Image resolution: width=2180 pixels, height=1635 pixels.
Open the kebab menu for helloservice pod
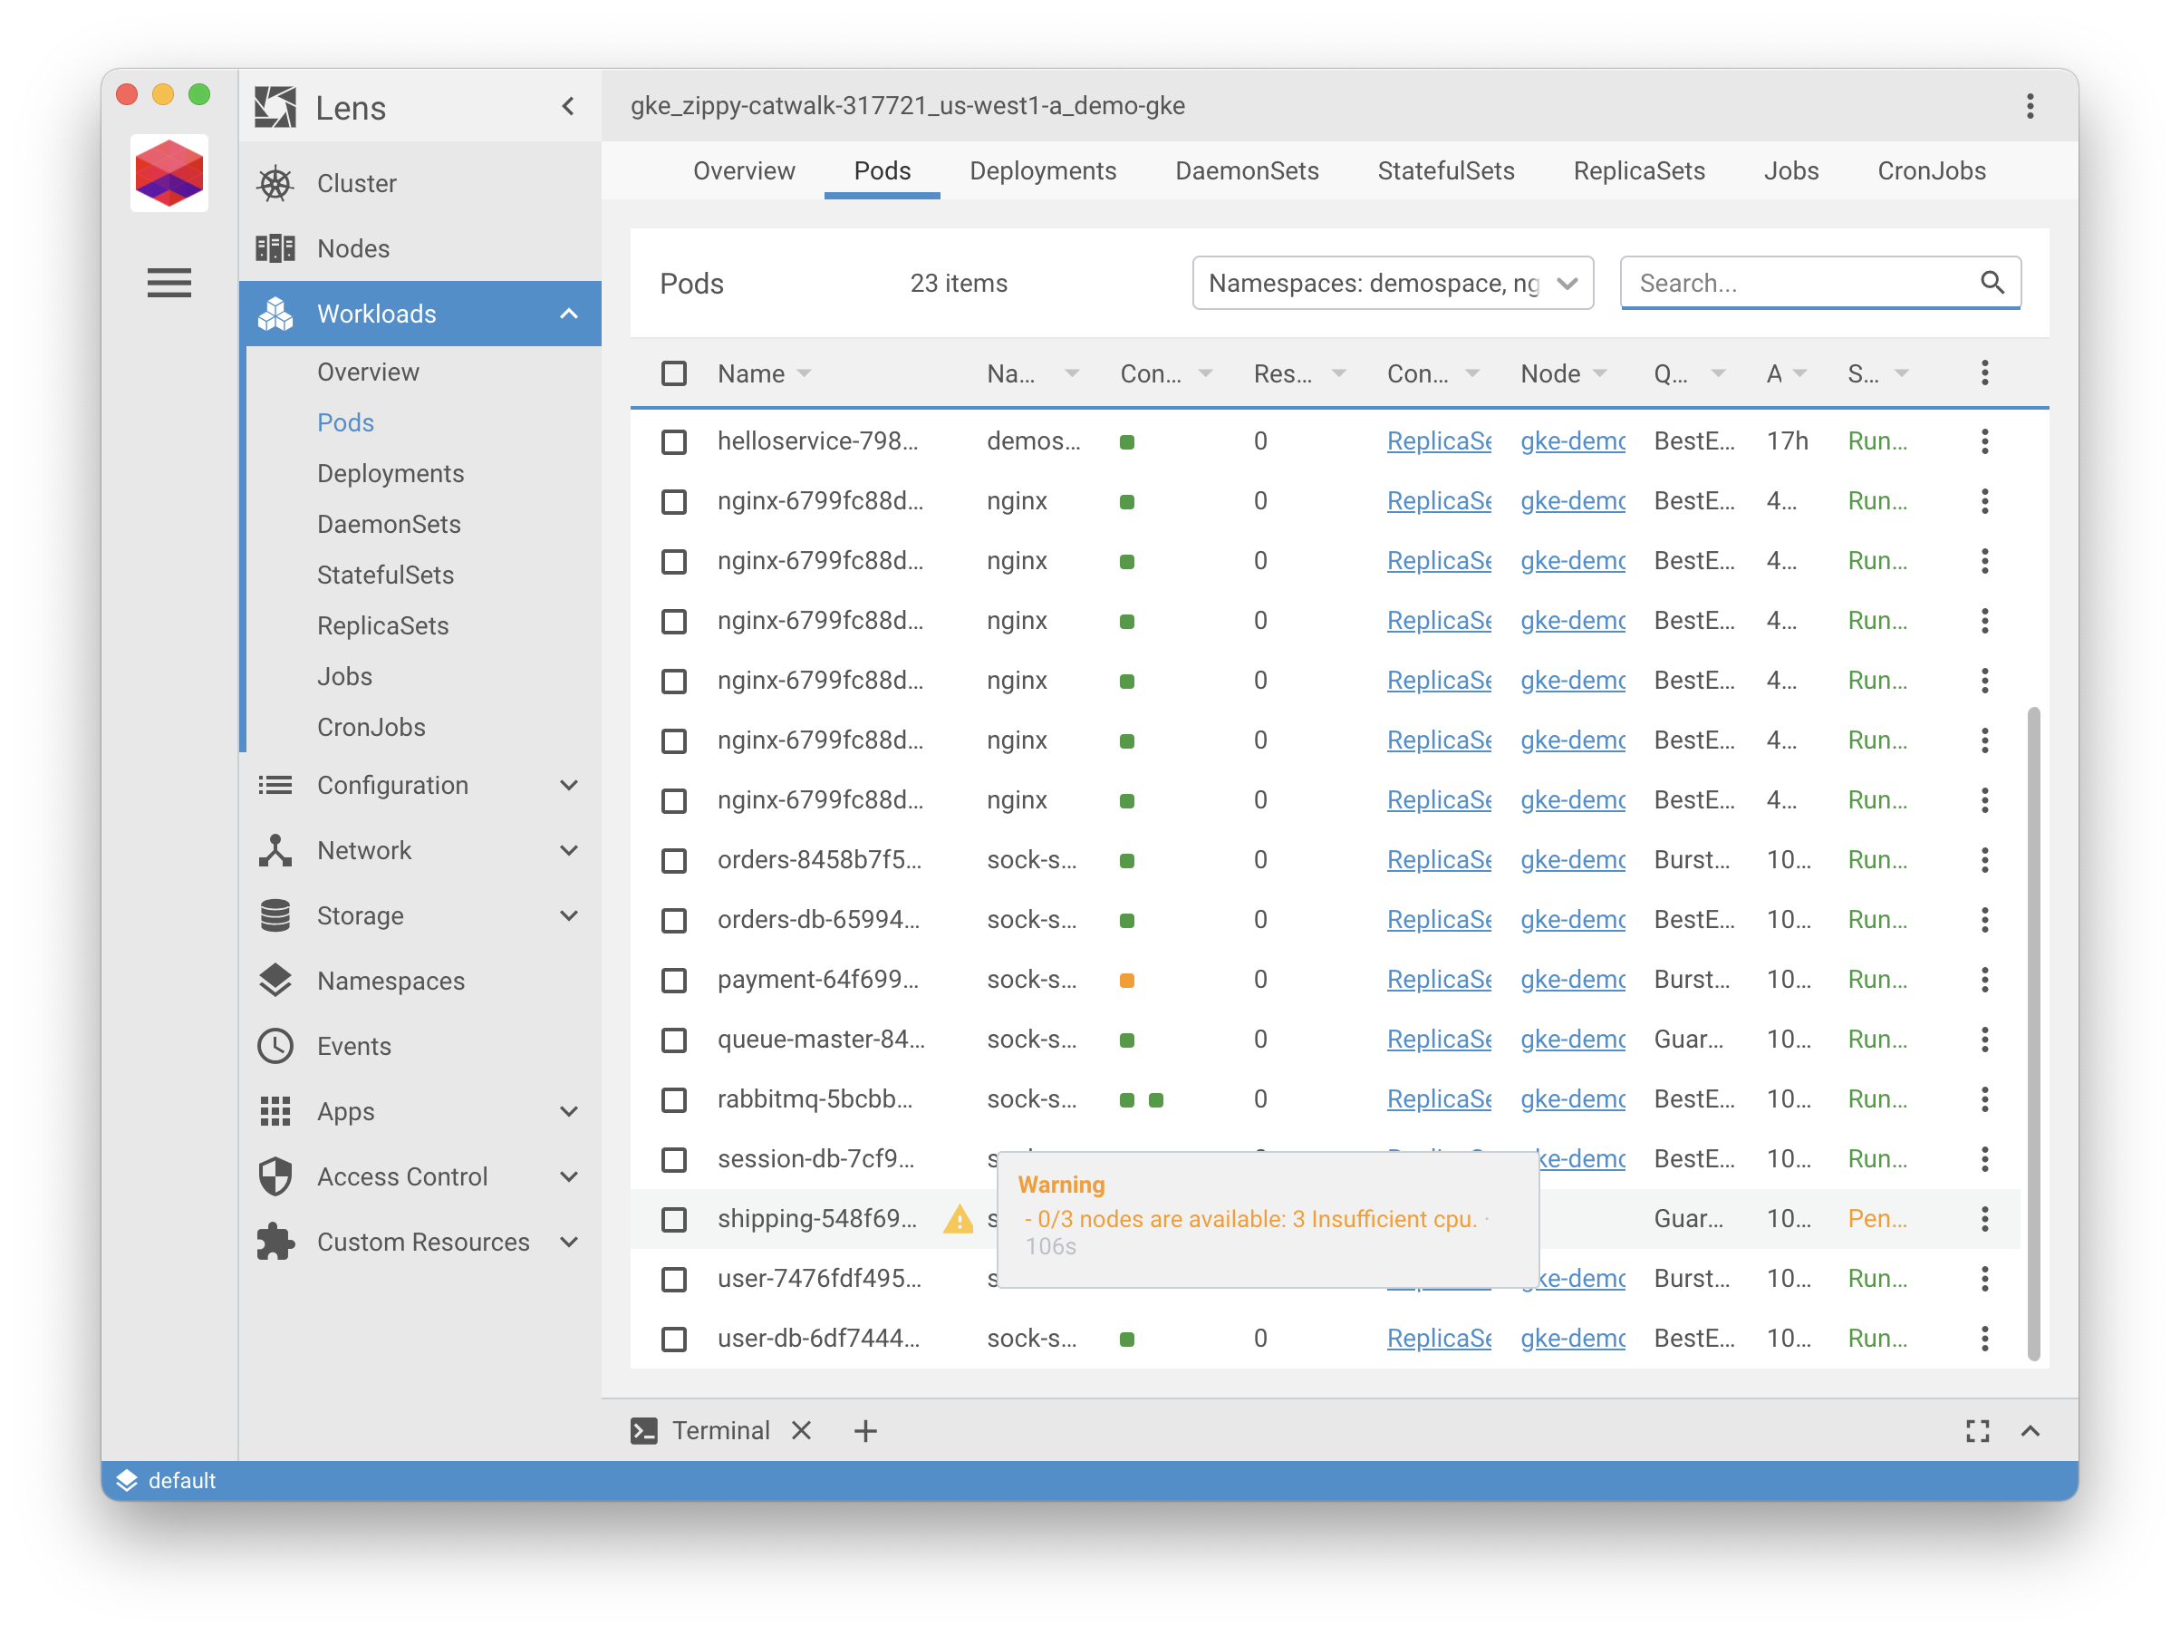coord(1985,440)
